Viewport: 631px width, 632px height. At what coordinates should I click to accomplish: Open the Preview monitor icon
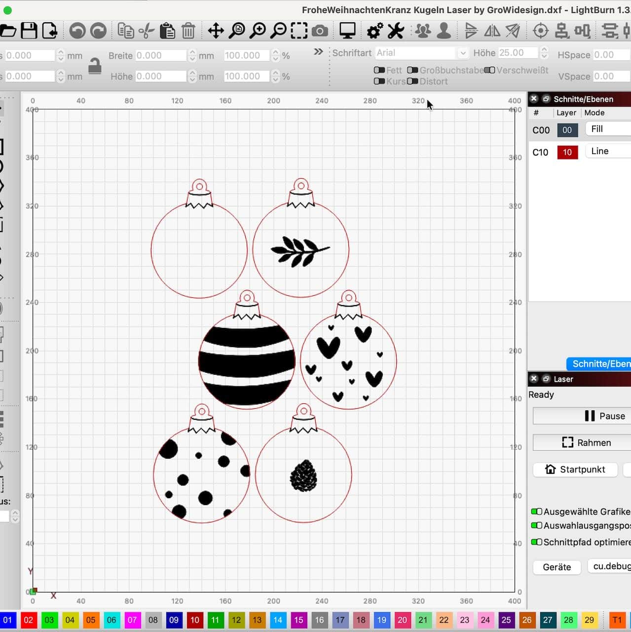347,31
